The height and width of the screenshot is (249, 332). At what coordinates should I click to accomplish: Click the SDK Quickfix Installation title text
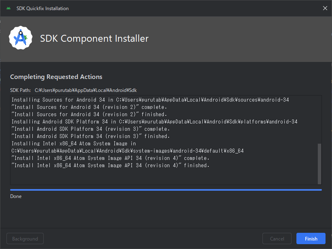(42, 8)
